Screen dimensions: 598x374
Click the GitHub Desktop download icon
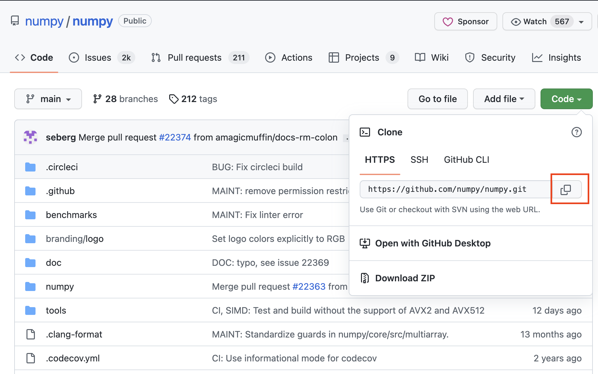365,243
